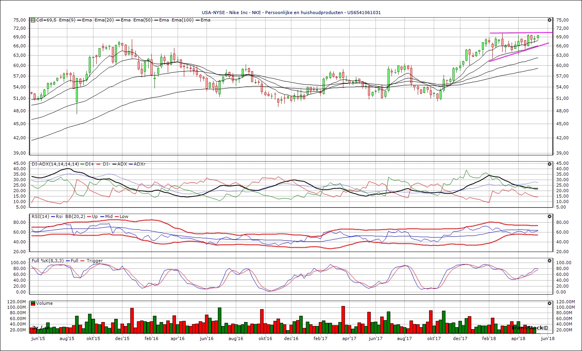Select the Ema(100) legend entry
Image resolution: width=582 pixels, height=351 pixels.
click(183, 20)
